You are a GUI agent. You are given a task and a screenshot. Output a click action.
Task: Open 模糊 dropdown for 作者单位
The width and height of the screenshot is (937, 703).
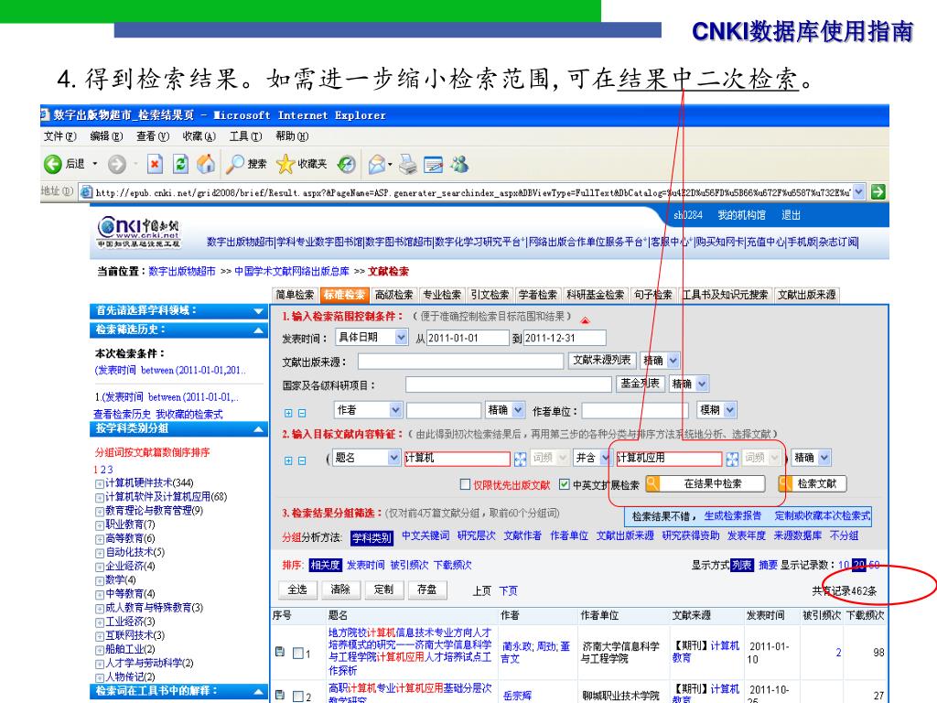click(729, 409)
